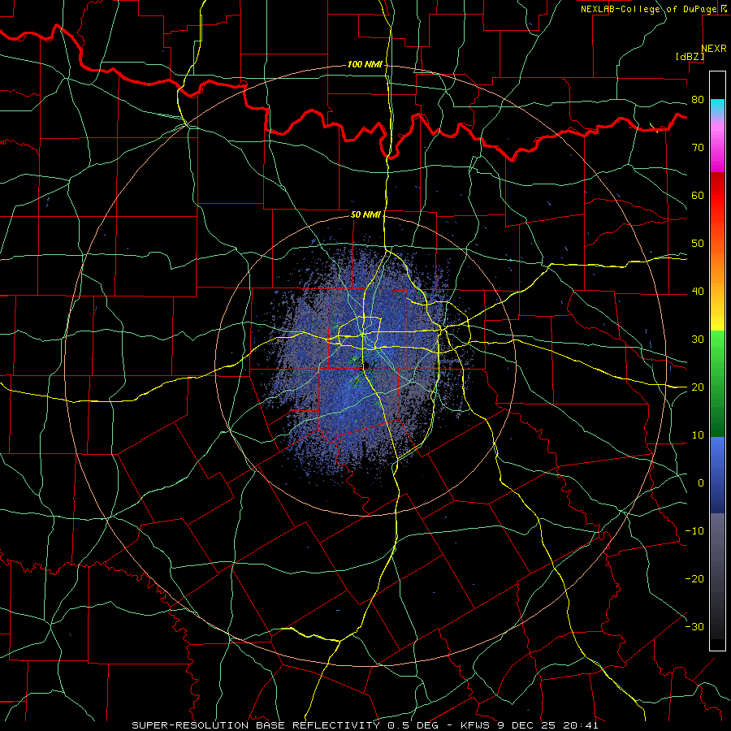The width and height of the screenshot is (731, 731).
Task: Click the Super-Resolution Base Reflectivity caption
Action: click(365, 725)
